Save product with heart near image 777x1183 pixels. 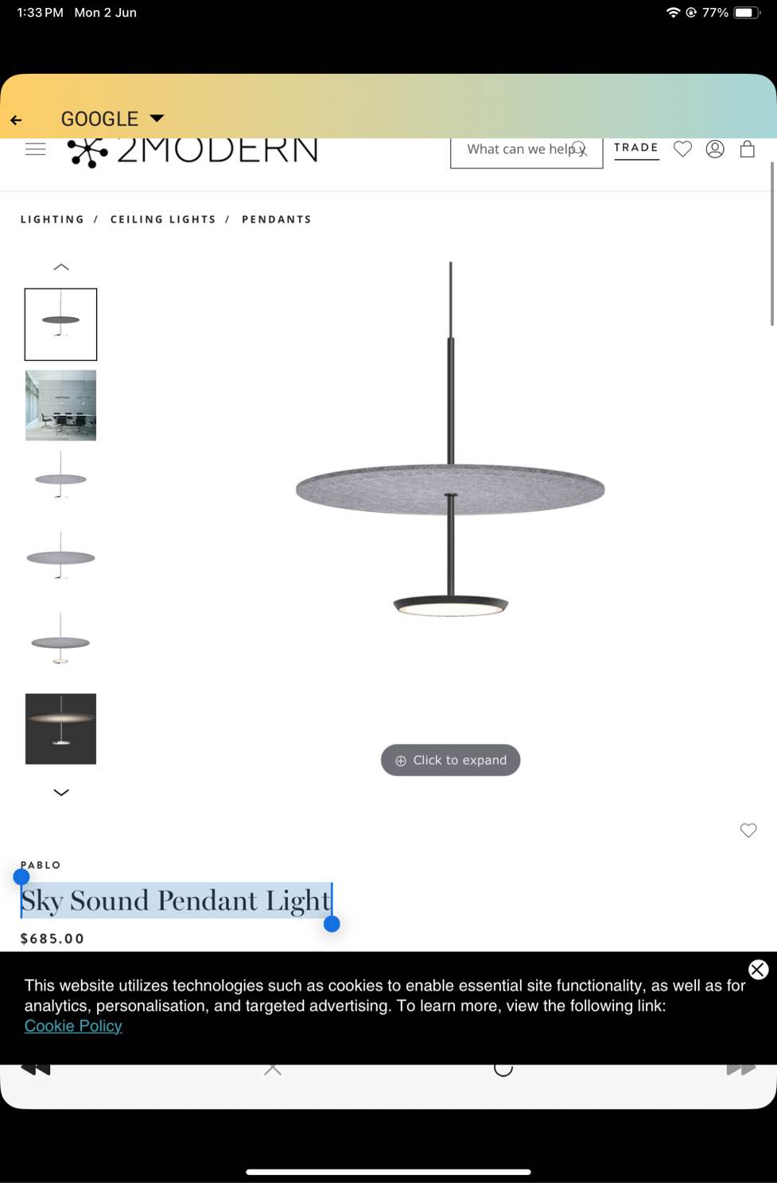tap(748, 830)
